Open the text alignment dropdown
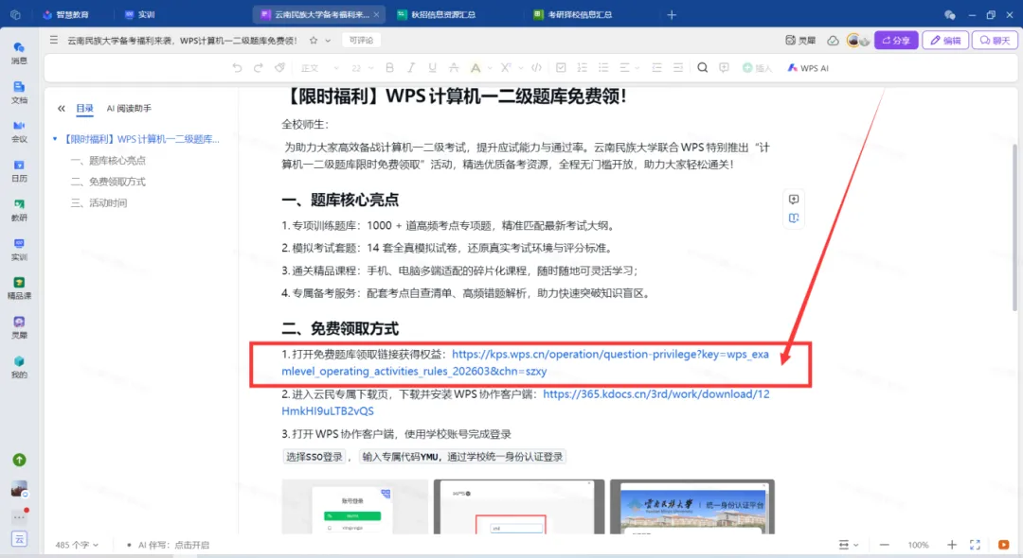The height and width of the screenshot is (558, 1023). (x=629, y=68)
